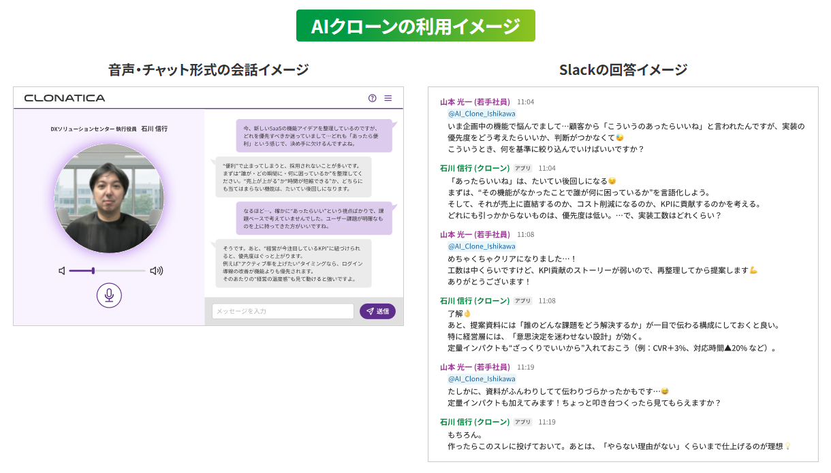The height and width of the screenshot is (473, 831).
Task: Open @AI_Clone_Ishikawa mention in the first 11:04 message
Action: 482,114
